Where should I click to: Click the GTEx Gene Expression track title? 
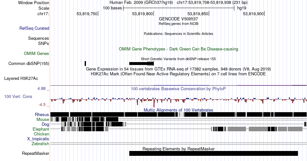pos(178,69)
